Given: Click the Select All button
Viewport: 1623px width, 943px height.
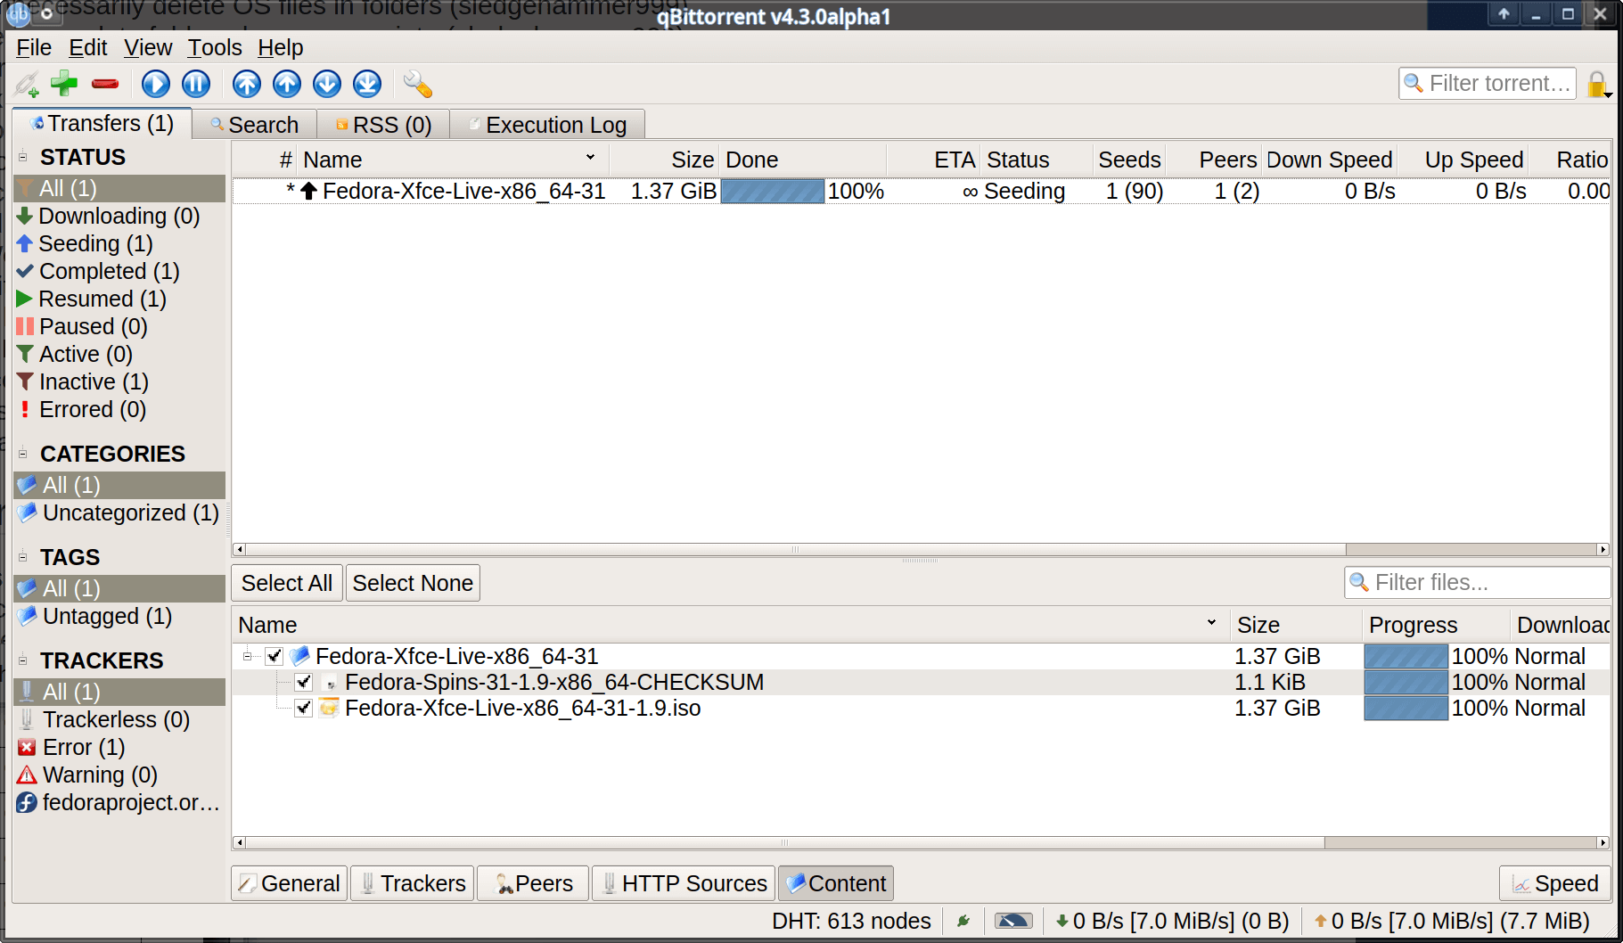Looking at the screenshot, I should (287, 583).
